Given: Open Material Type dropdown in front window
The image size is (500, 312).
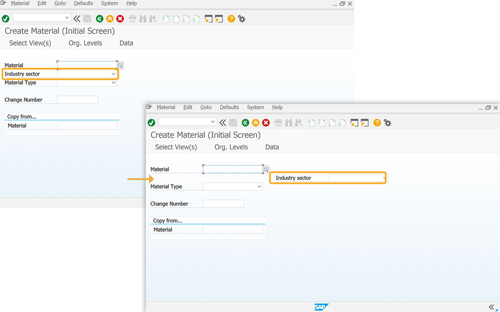Looking at the screenshot, I should (259, 187).
